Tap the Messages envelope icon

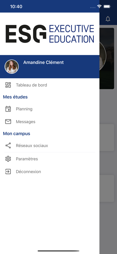point(8,122)
